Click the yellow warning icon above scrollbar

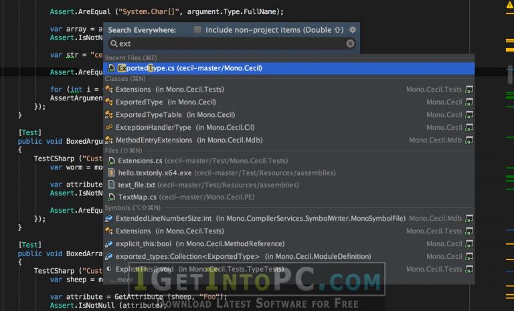click(x=510, y=3)
